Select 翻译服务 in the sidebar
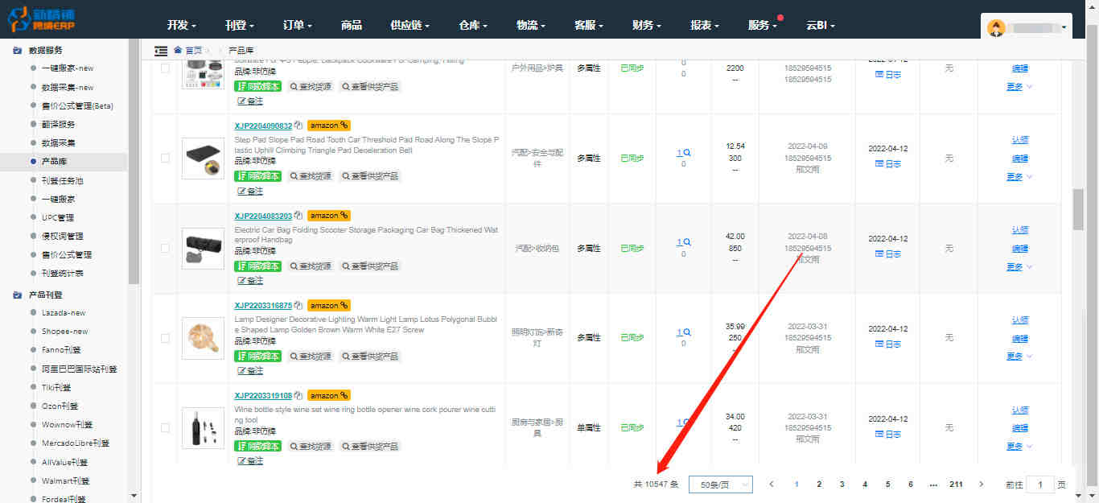 tap(59, 125)
